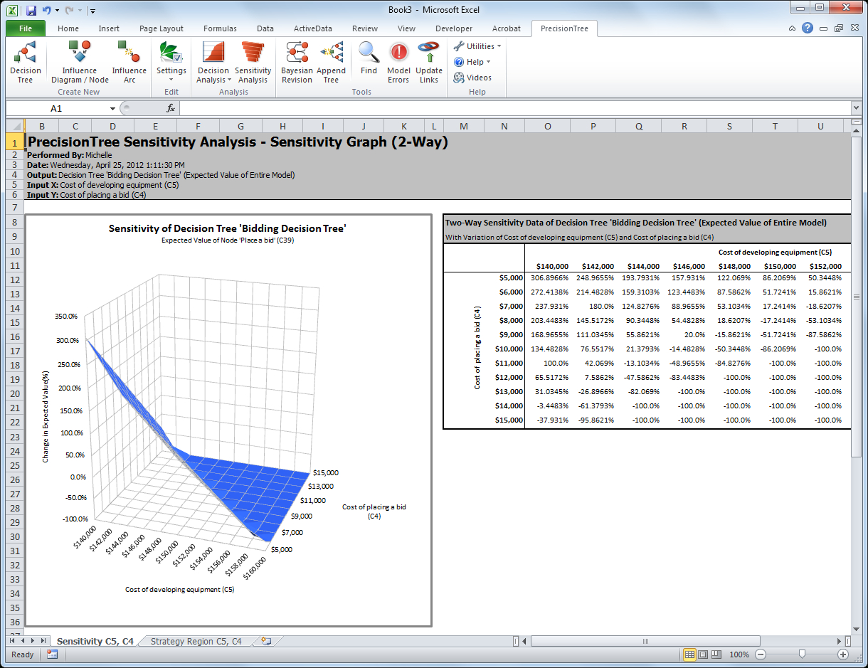Toggle macro recording in the status bar
The width and height of the screenshot is (868, 668).
[x=51, y=654]
